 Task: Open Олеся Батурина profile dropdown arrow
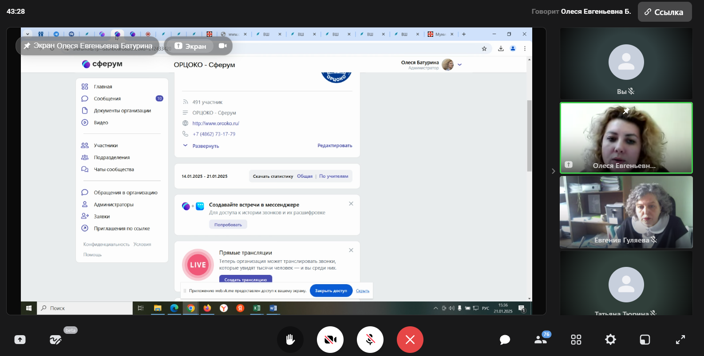(460, 65)
